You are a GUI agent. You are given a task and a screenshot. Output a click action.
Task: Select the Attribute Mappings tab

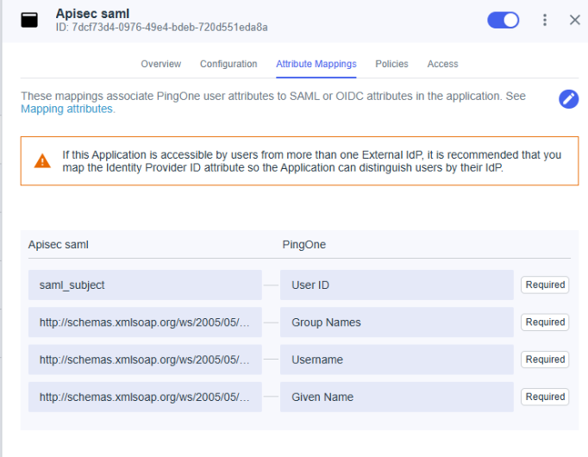(316, 64)
